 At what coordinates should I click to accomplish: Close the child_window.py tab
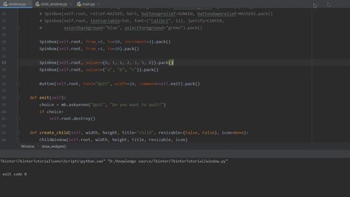pos(71,4)
